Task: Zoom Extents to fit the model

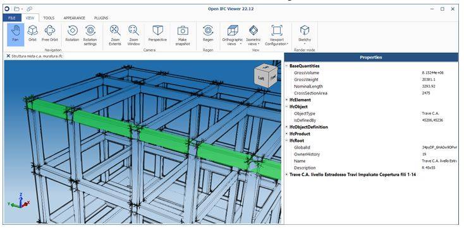Action: click(x=115, y=35)
